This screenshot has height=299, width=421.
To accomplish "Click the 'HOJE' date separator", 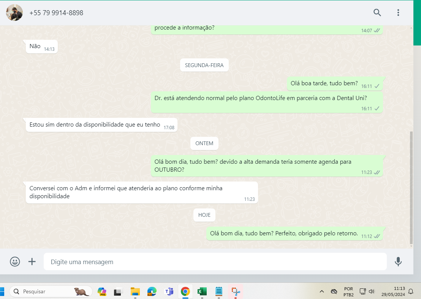I will coord(204,215).
